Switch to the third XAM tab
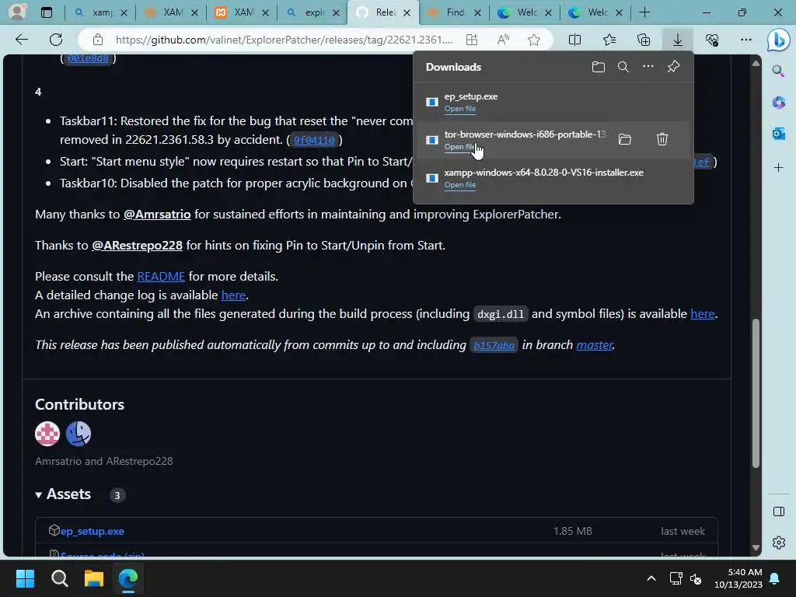796x597 pixels. [x=242, y=12]
